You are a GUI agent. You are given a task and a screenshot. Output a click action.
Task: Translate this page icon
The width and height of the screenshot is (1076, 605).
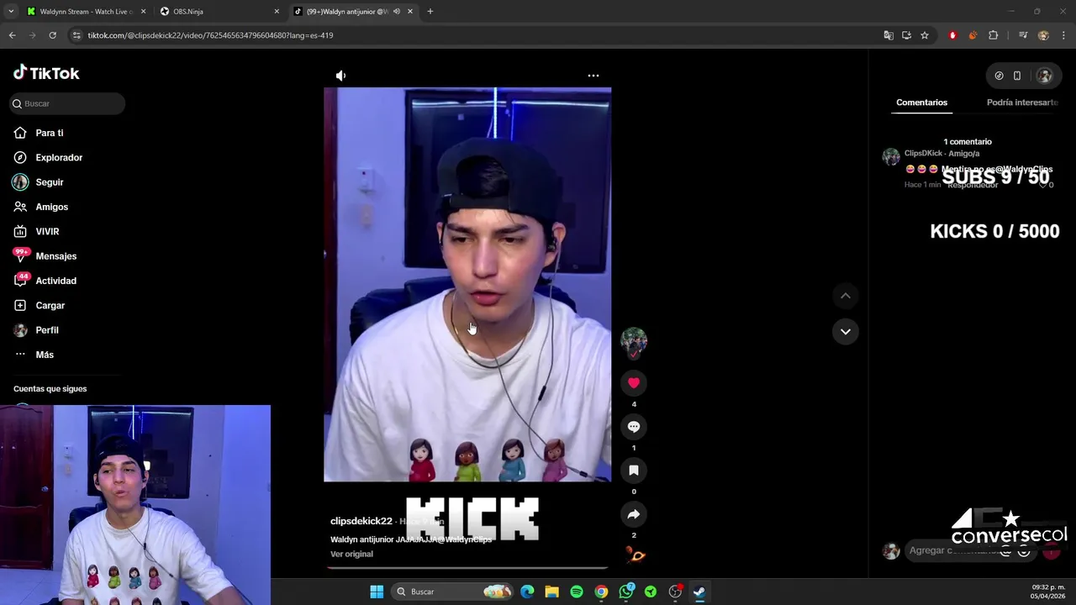[x=889, y=35]
